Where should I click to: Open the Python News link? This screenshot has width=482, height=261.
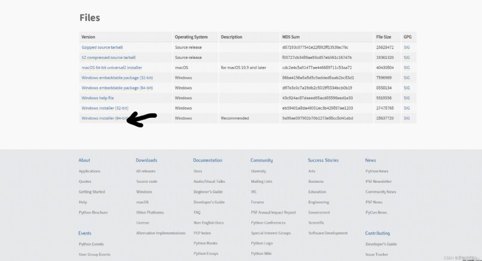pos(377,171)
